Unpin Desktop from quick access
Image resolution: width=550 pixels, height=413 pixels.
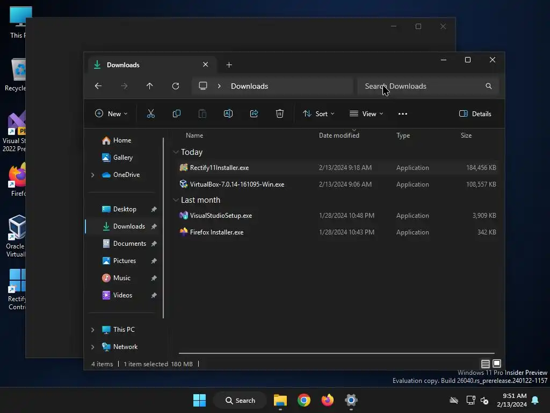pyautogui.click(x=154, y=209)
